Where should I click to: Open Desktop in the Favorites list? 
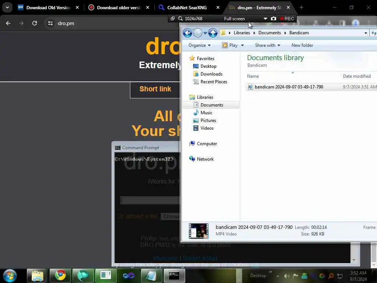pos(208,66)
